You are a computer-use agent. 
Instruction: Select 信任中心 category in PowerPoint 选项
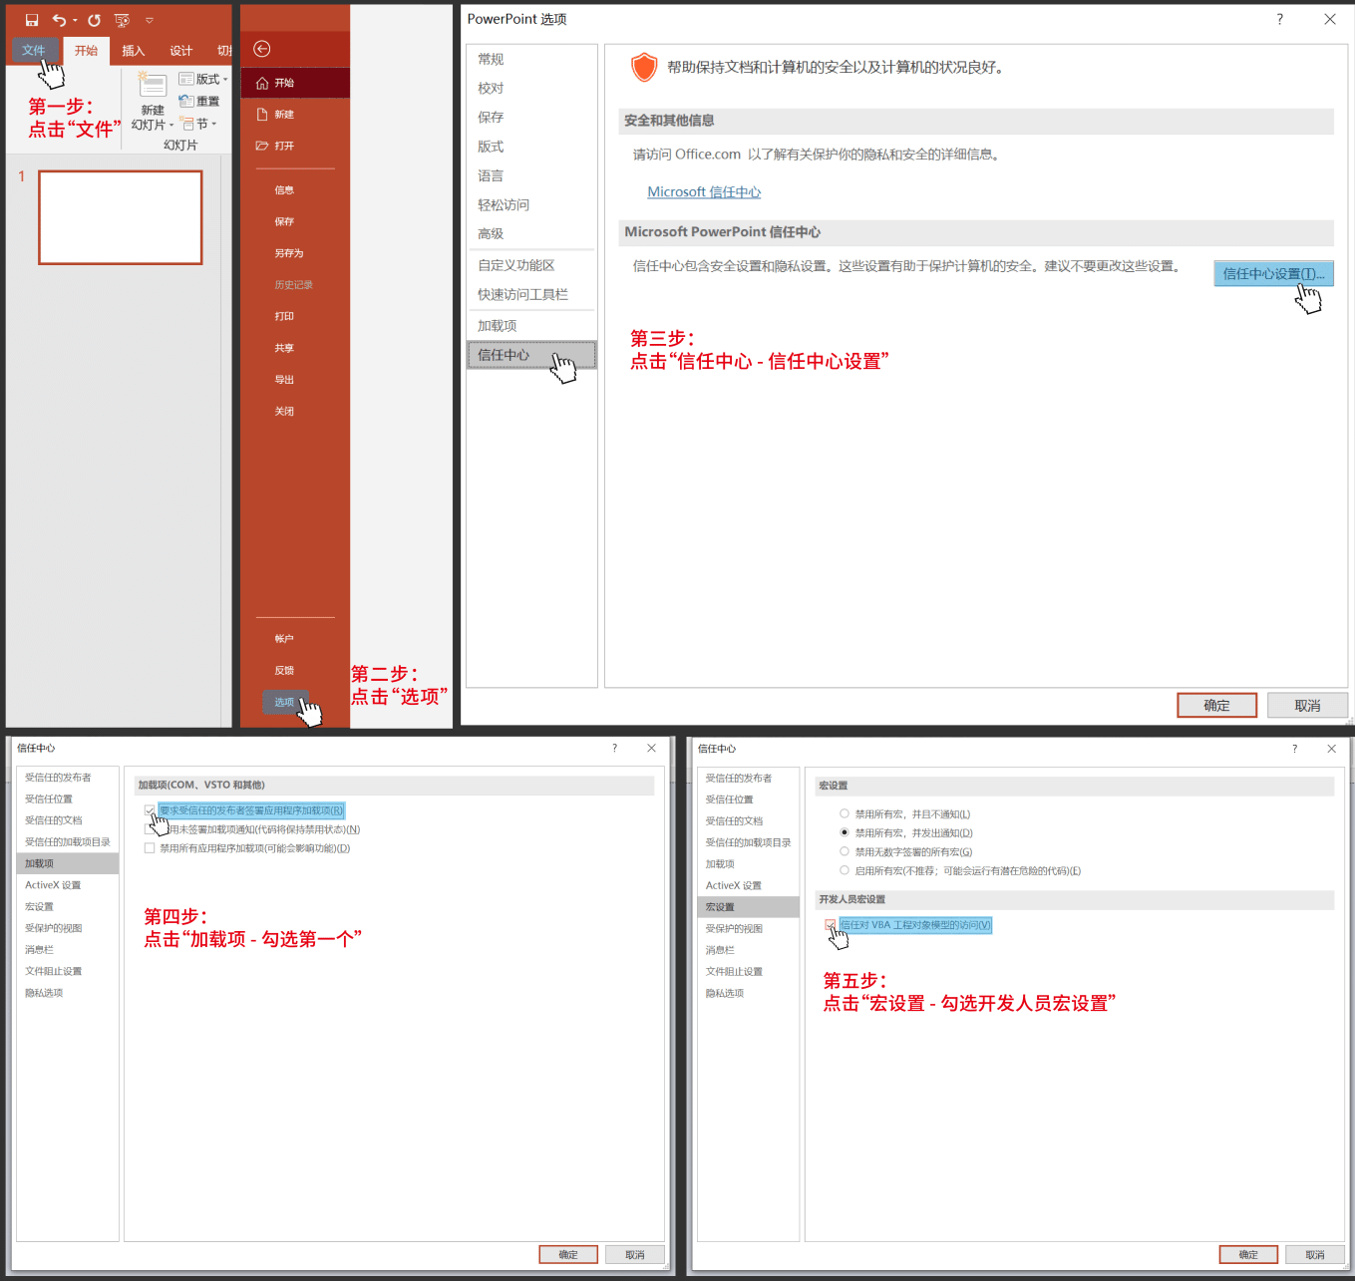(531, 355)
